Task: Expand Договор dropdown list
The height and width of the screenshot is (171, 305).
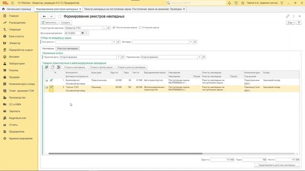Action: click(x=191, y=42)
